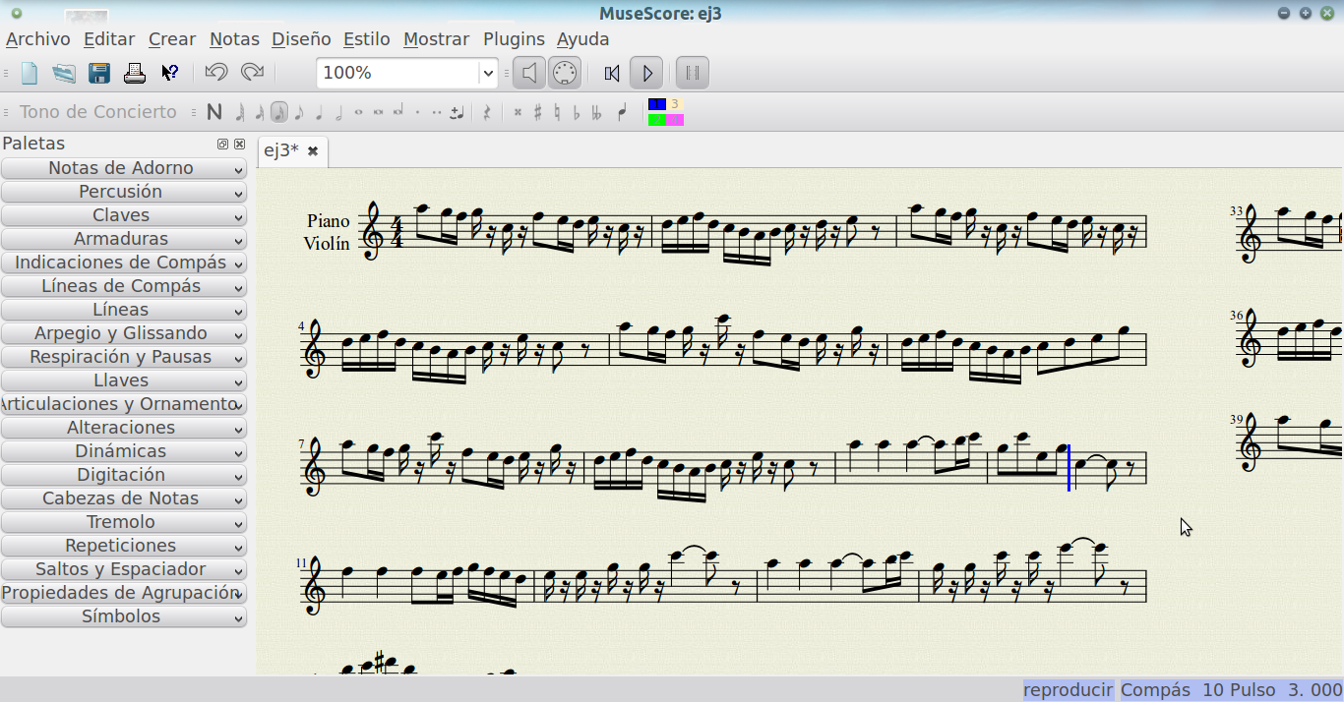Apply the double flat accidental
The height and width of the screenshot is (702, 1344).
pos(596,112)
